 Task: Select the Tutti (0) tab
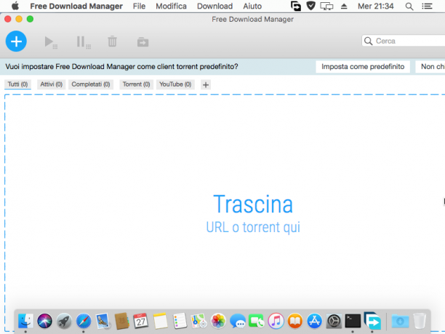pyautogui.click(x=17, y=84)
